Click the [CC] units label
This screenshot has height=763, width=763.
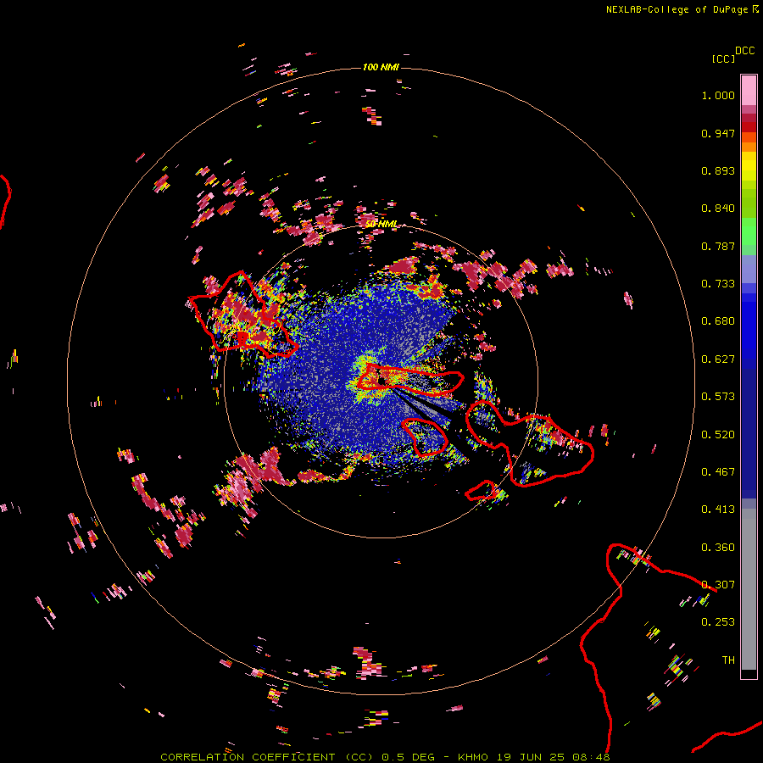coord(723,59)
